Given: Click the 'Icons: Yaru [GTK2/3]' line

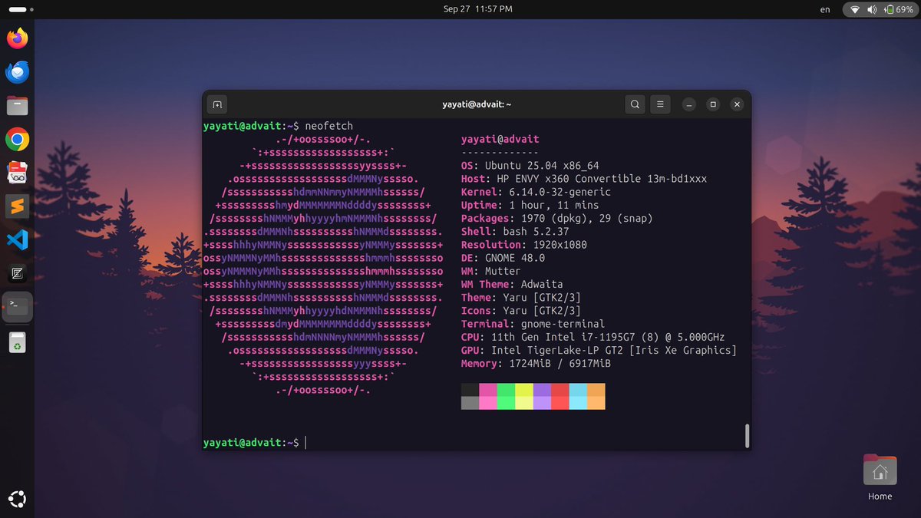Looking at the screenshot, I should [x=521, y=310].
